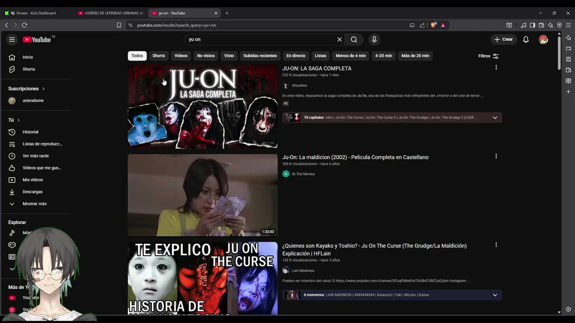The image size is (575, 323).
Task: Expand the 6 momentos list
Action: coord(495,295)
